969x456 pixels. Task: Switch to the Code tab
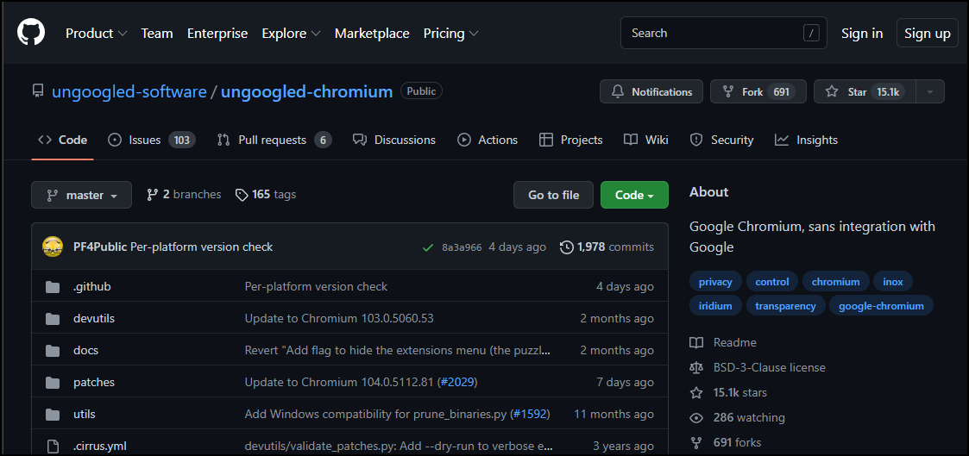click(x=62, y=140)
